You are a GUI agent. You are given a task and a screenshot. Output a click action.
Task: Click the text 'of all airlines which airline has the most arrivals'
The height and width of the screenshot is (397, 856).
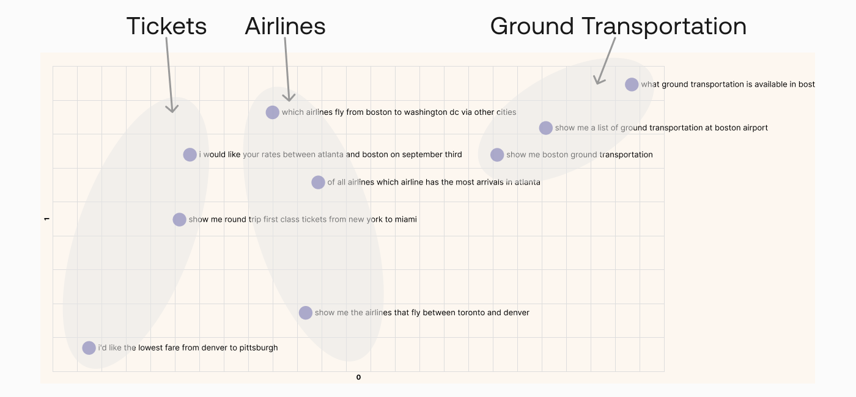pyautogui.click(x=434, y=182)
